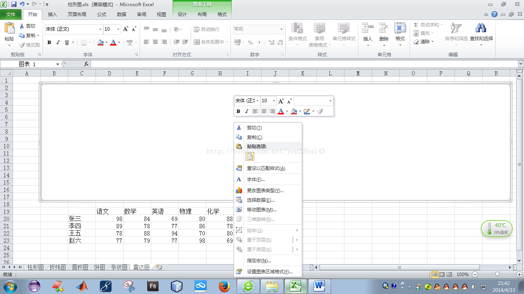Viewport: 524px width, 294px height.
Task: Open the number format dropdown 常规
Action: point(281,29)
